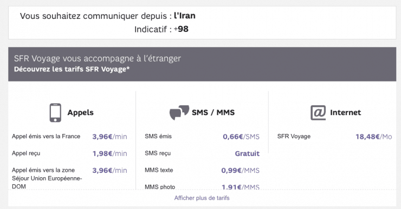Click the SMS émis 0,66€/SMS price
The height and width of the screenshot is (209, 401).
(x=241, y=137)
